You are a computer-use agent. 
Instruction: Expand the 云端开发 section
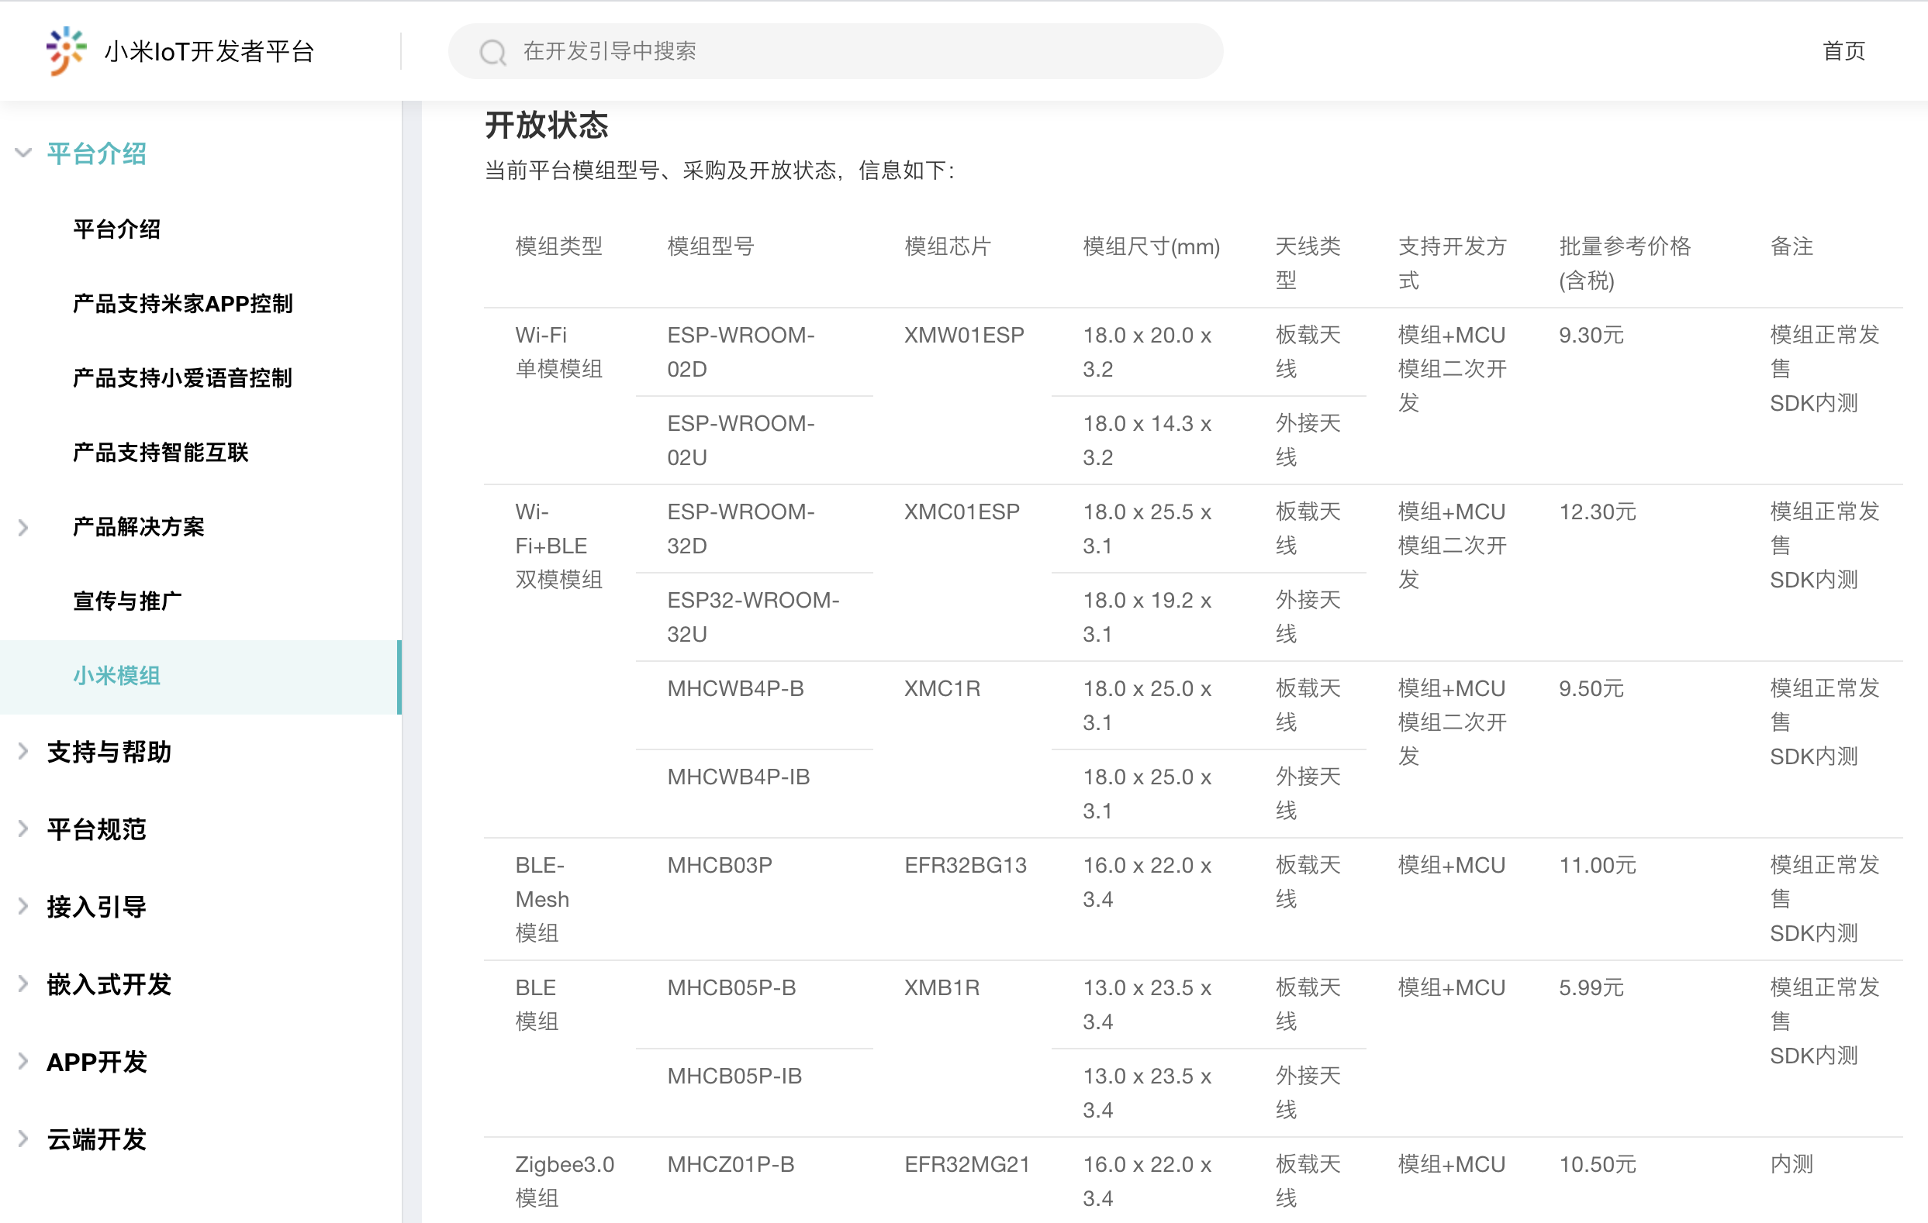pyautogui.click(x=23, y=1139)
